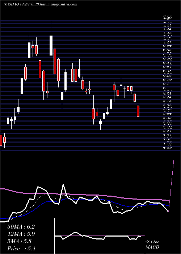Screen dimensions: 181x254
Task: Click the 5.44 price axis label
Action: [167, 114]
